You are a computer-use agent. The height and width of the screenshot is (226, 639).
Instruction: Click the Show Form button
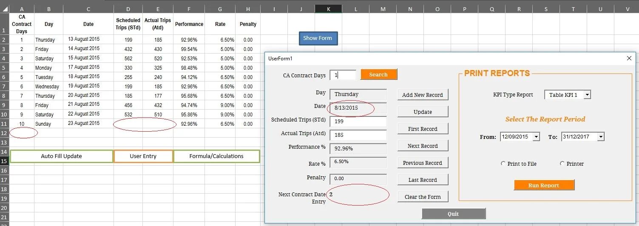coord(318,38)
